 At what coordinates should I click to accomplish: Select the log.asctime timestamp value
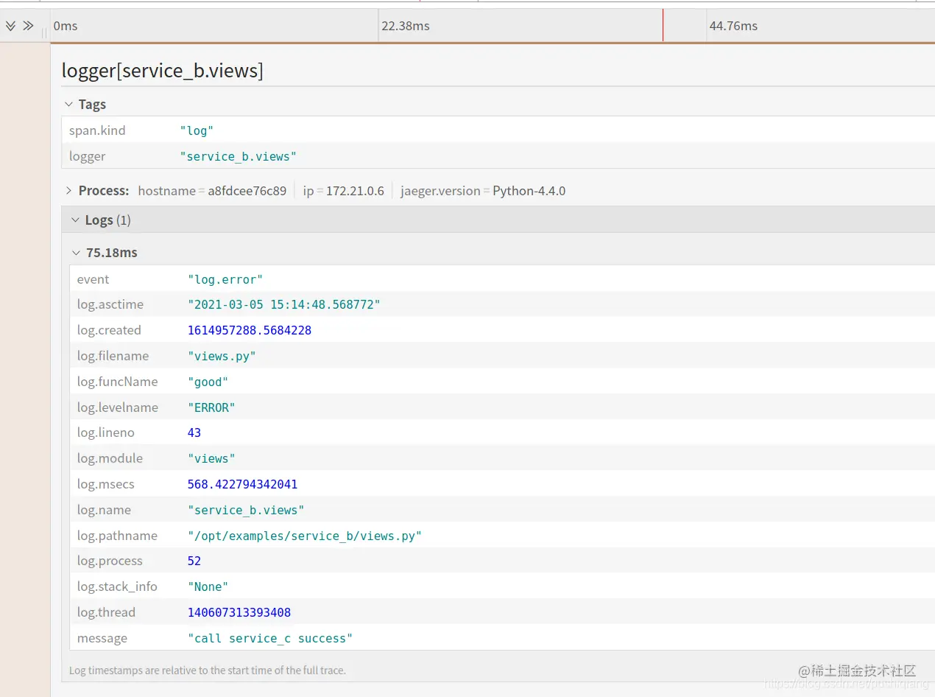pyautogui.click(x=284, y=305)
